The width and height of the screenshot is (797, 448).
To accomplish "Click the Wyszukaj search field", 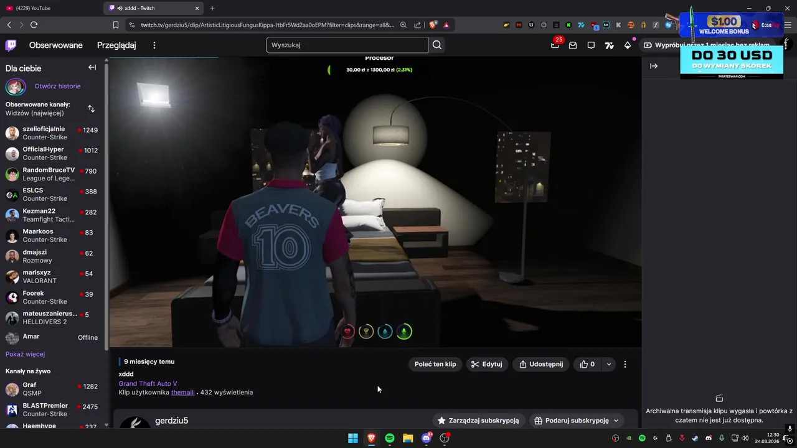I will tap(347, 45).
